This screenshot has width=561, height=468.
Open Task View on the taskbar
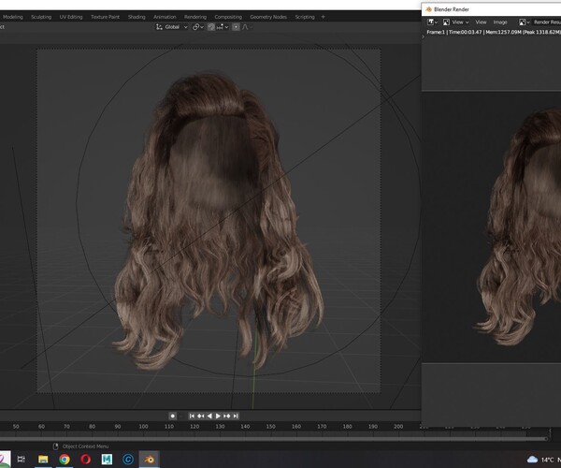(22, 459)
